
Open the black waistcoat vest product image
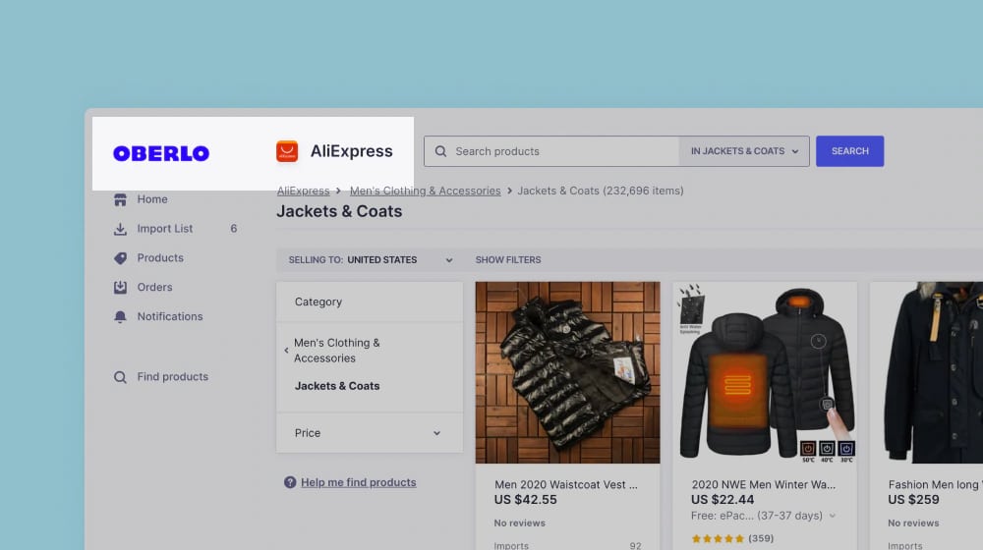[567, 372]
